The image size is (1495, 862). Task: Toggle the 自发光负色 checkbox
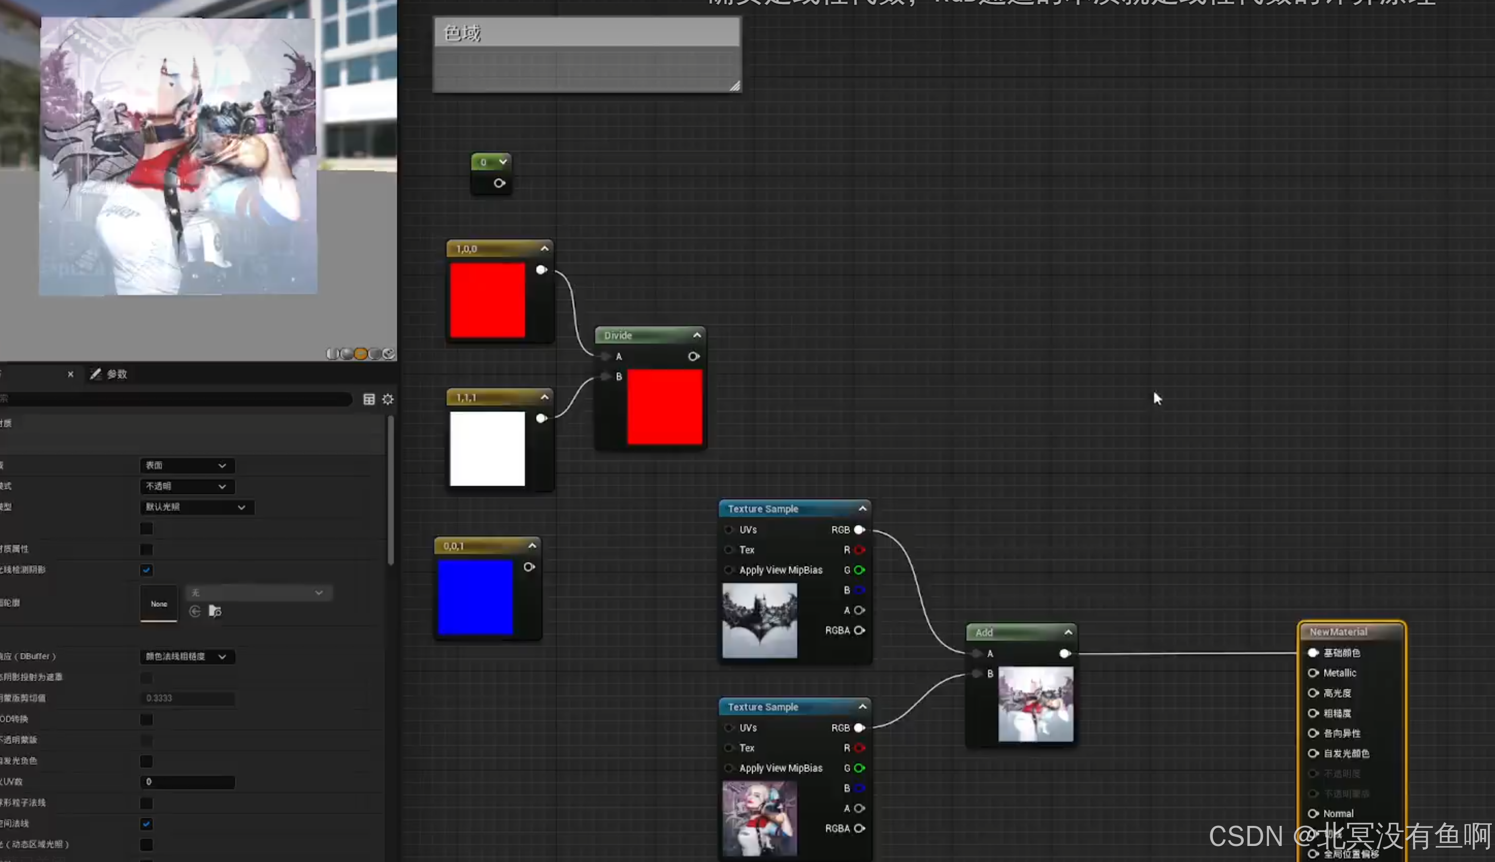tap(146, 761)
